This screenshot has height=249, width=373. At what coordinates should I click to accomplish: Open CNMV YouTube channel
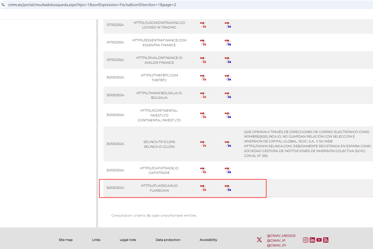pyautogui.click(x=319, y=240)
